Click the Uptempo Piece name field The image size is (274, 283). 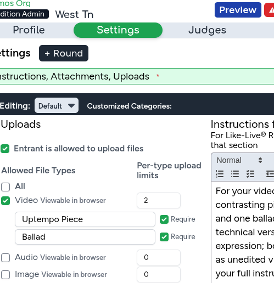pyautogui.click(x=85, y=219)
